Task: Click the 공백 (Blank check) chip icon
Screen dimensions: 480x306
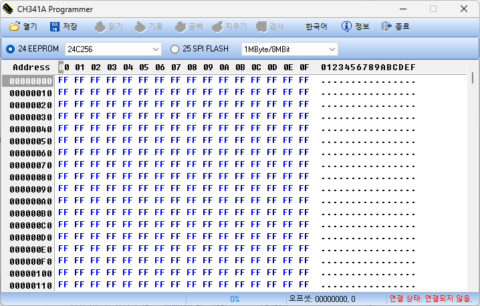Action: pos(181,27)
